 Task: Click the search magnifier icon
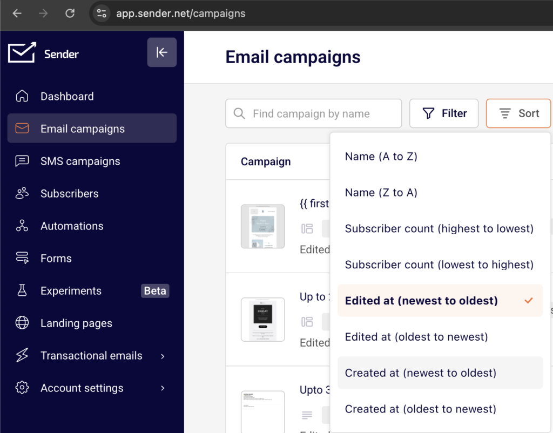239,113
